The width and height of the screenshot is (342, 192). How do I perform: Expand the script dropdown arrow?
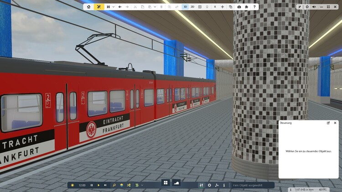tap(142, 185)
